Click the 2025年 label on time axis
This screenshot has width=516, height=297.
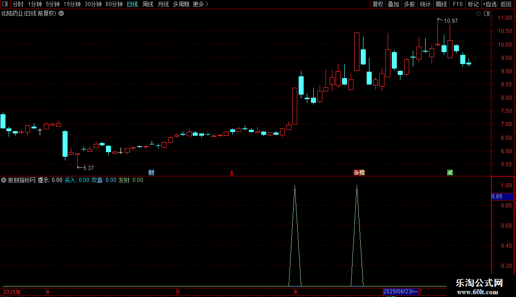12,292
